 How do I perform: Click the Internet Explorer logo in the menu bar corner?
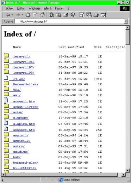coord(125,8)
